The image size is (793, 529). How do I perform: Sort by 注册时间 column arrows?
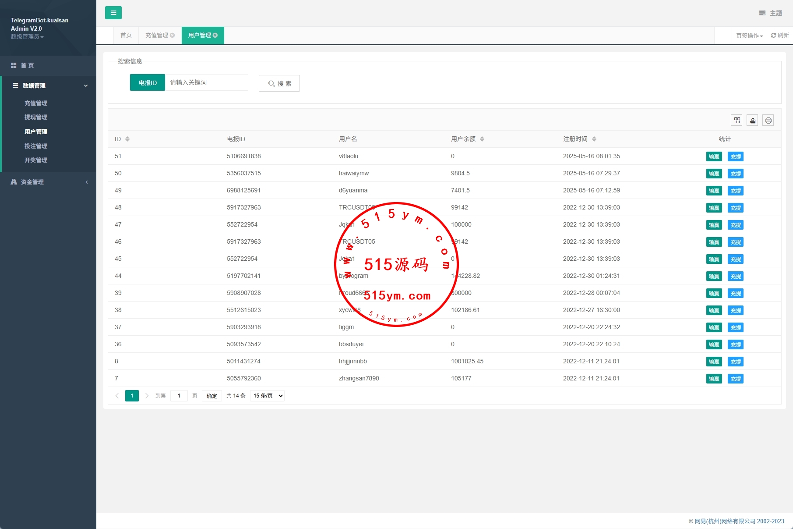594,139
